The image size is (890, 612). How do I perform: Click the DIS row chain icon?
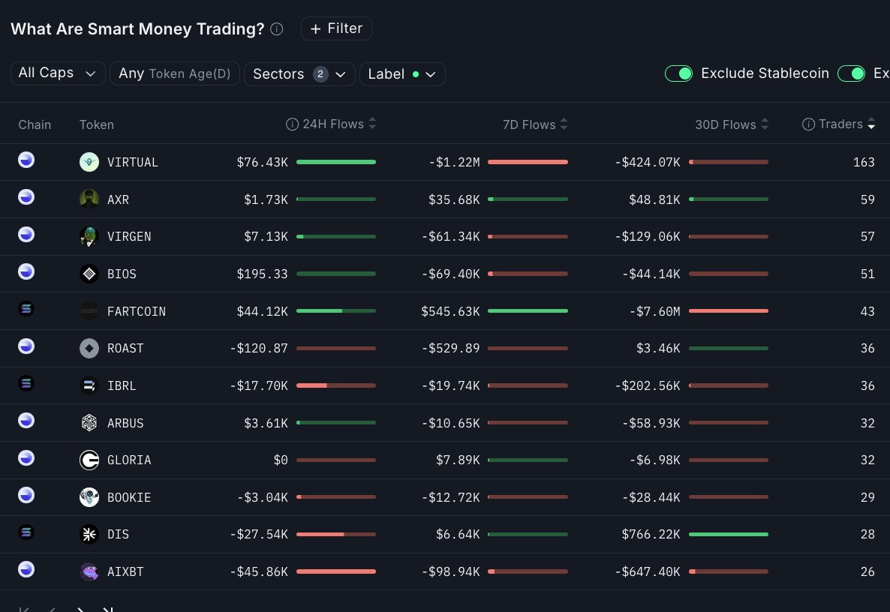pyautogui.click(x=26, y=532)
